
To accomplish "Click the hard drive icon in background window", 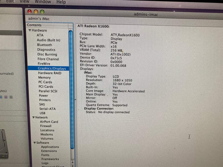I will [3, 144].
